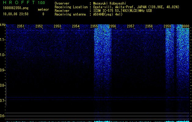This screenshot has width=192, height=122.
Task: Click the kHz axis unit label
Action: (3, 25)
